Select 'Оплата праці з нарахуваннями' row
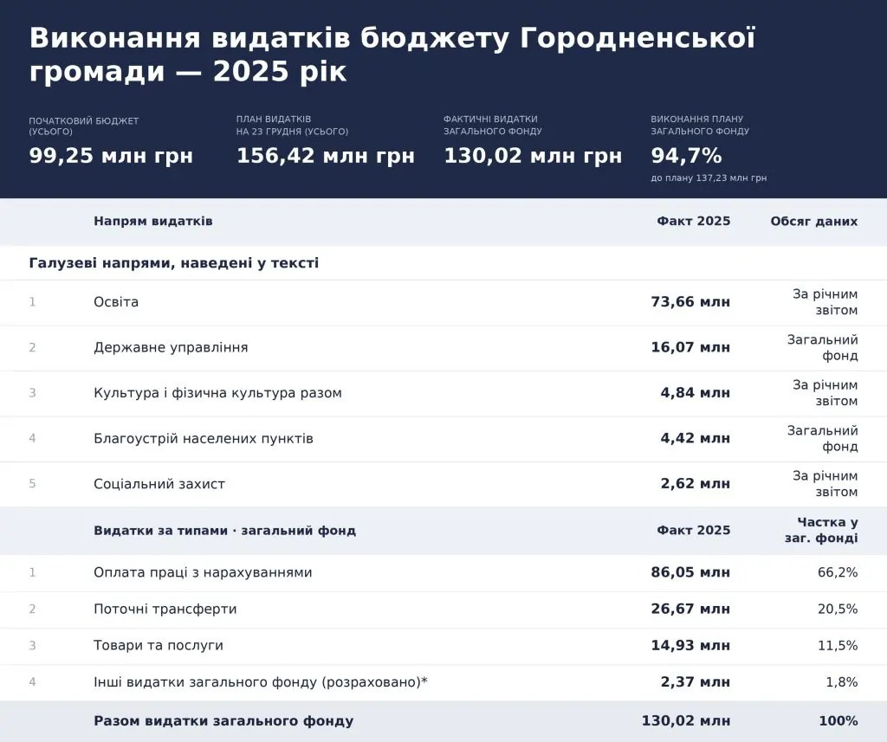This screenshot has height=742, width=887. (x=443, y=573)
